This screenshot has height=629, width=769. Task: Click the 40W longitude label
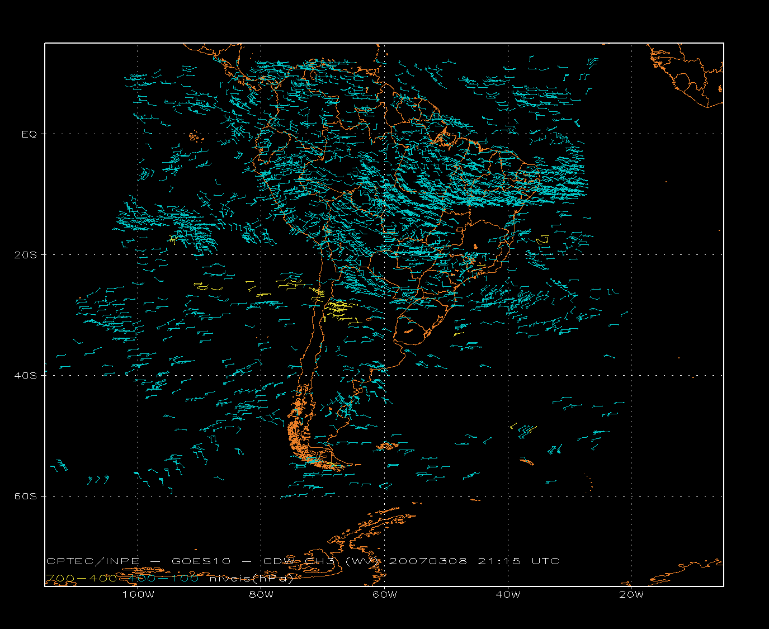point(508,594)
